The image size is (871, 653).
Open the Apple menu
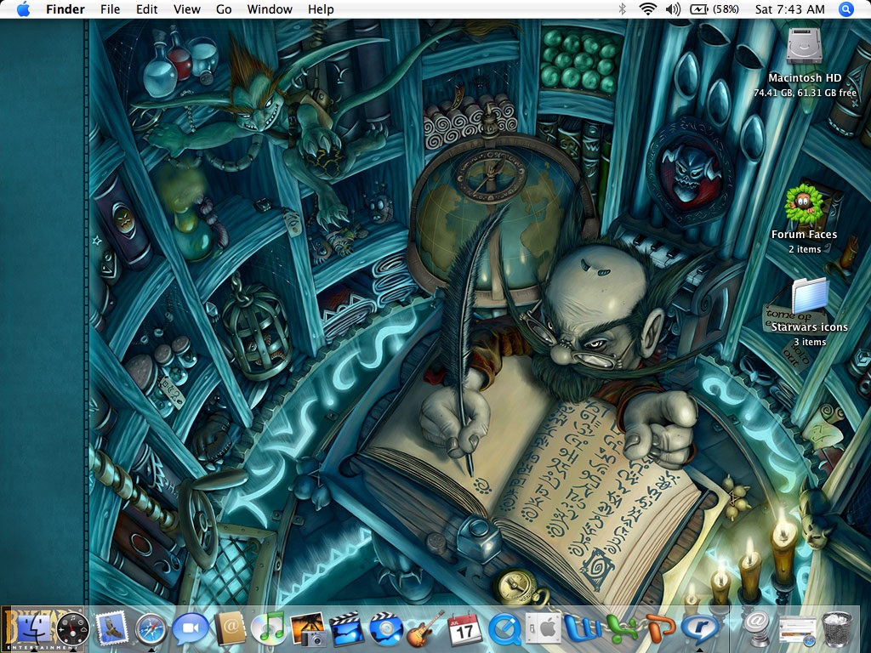(23, 9)
